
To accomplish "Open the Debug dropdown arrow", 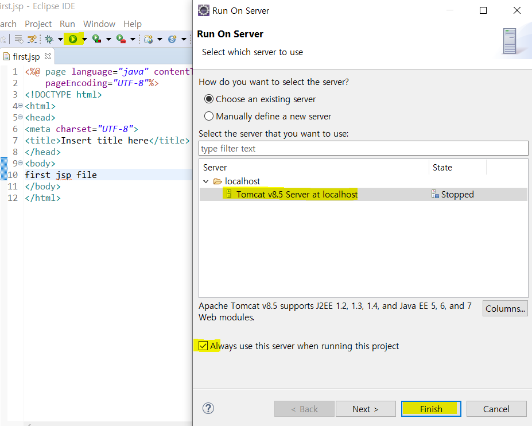I will click(60, 40).
